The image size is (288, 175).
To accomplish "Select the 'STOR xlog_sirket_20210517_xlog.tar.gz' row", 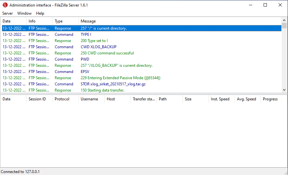I will 142,84.
